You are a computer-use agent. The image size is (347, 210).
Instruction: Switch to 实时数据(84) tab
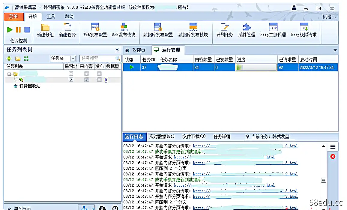pyautogui.click(x=162, y=136)
